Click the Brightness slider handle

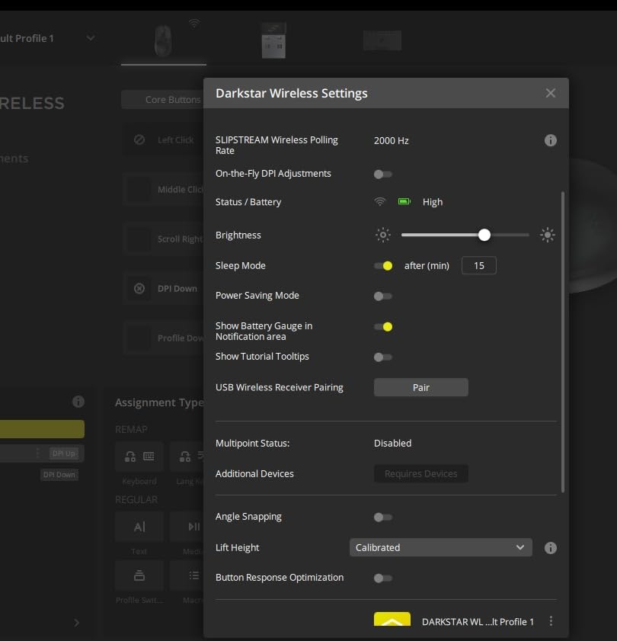484,235
